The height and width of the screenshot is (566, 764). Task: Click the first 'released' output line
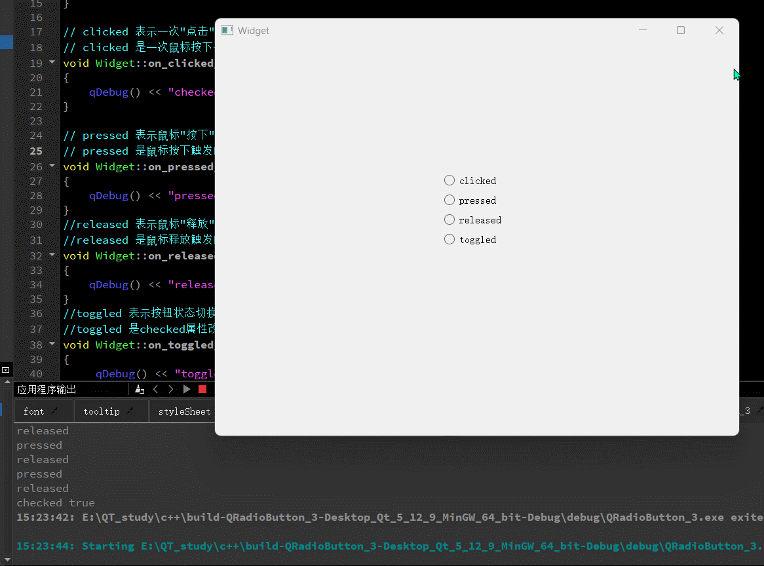[43, 430]
